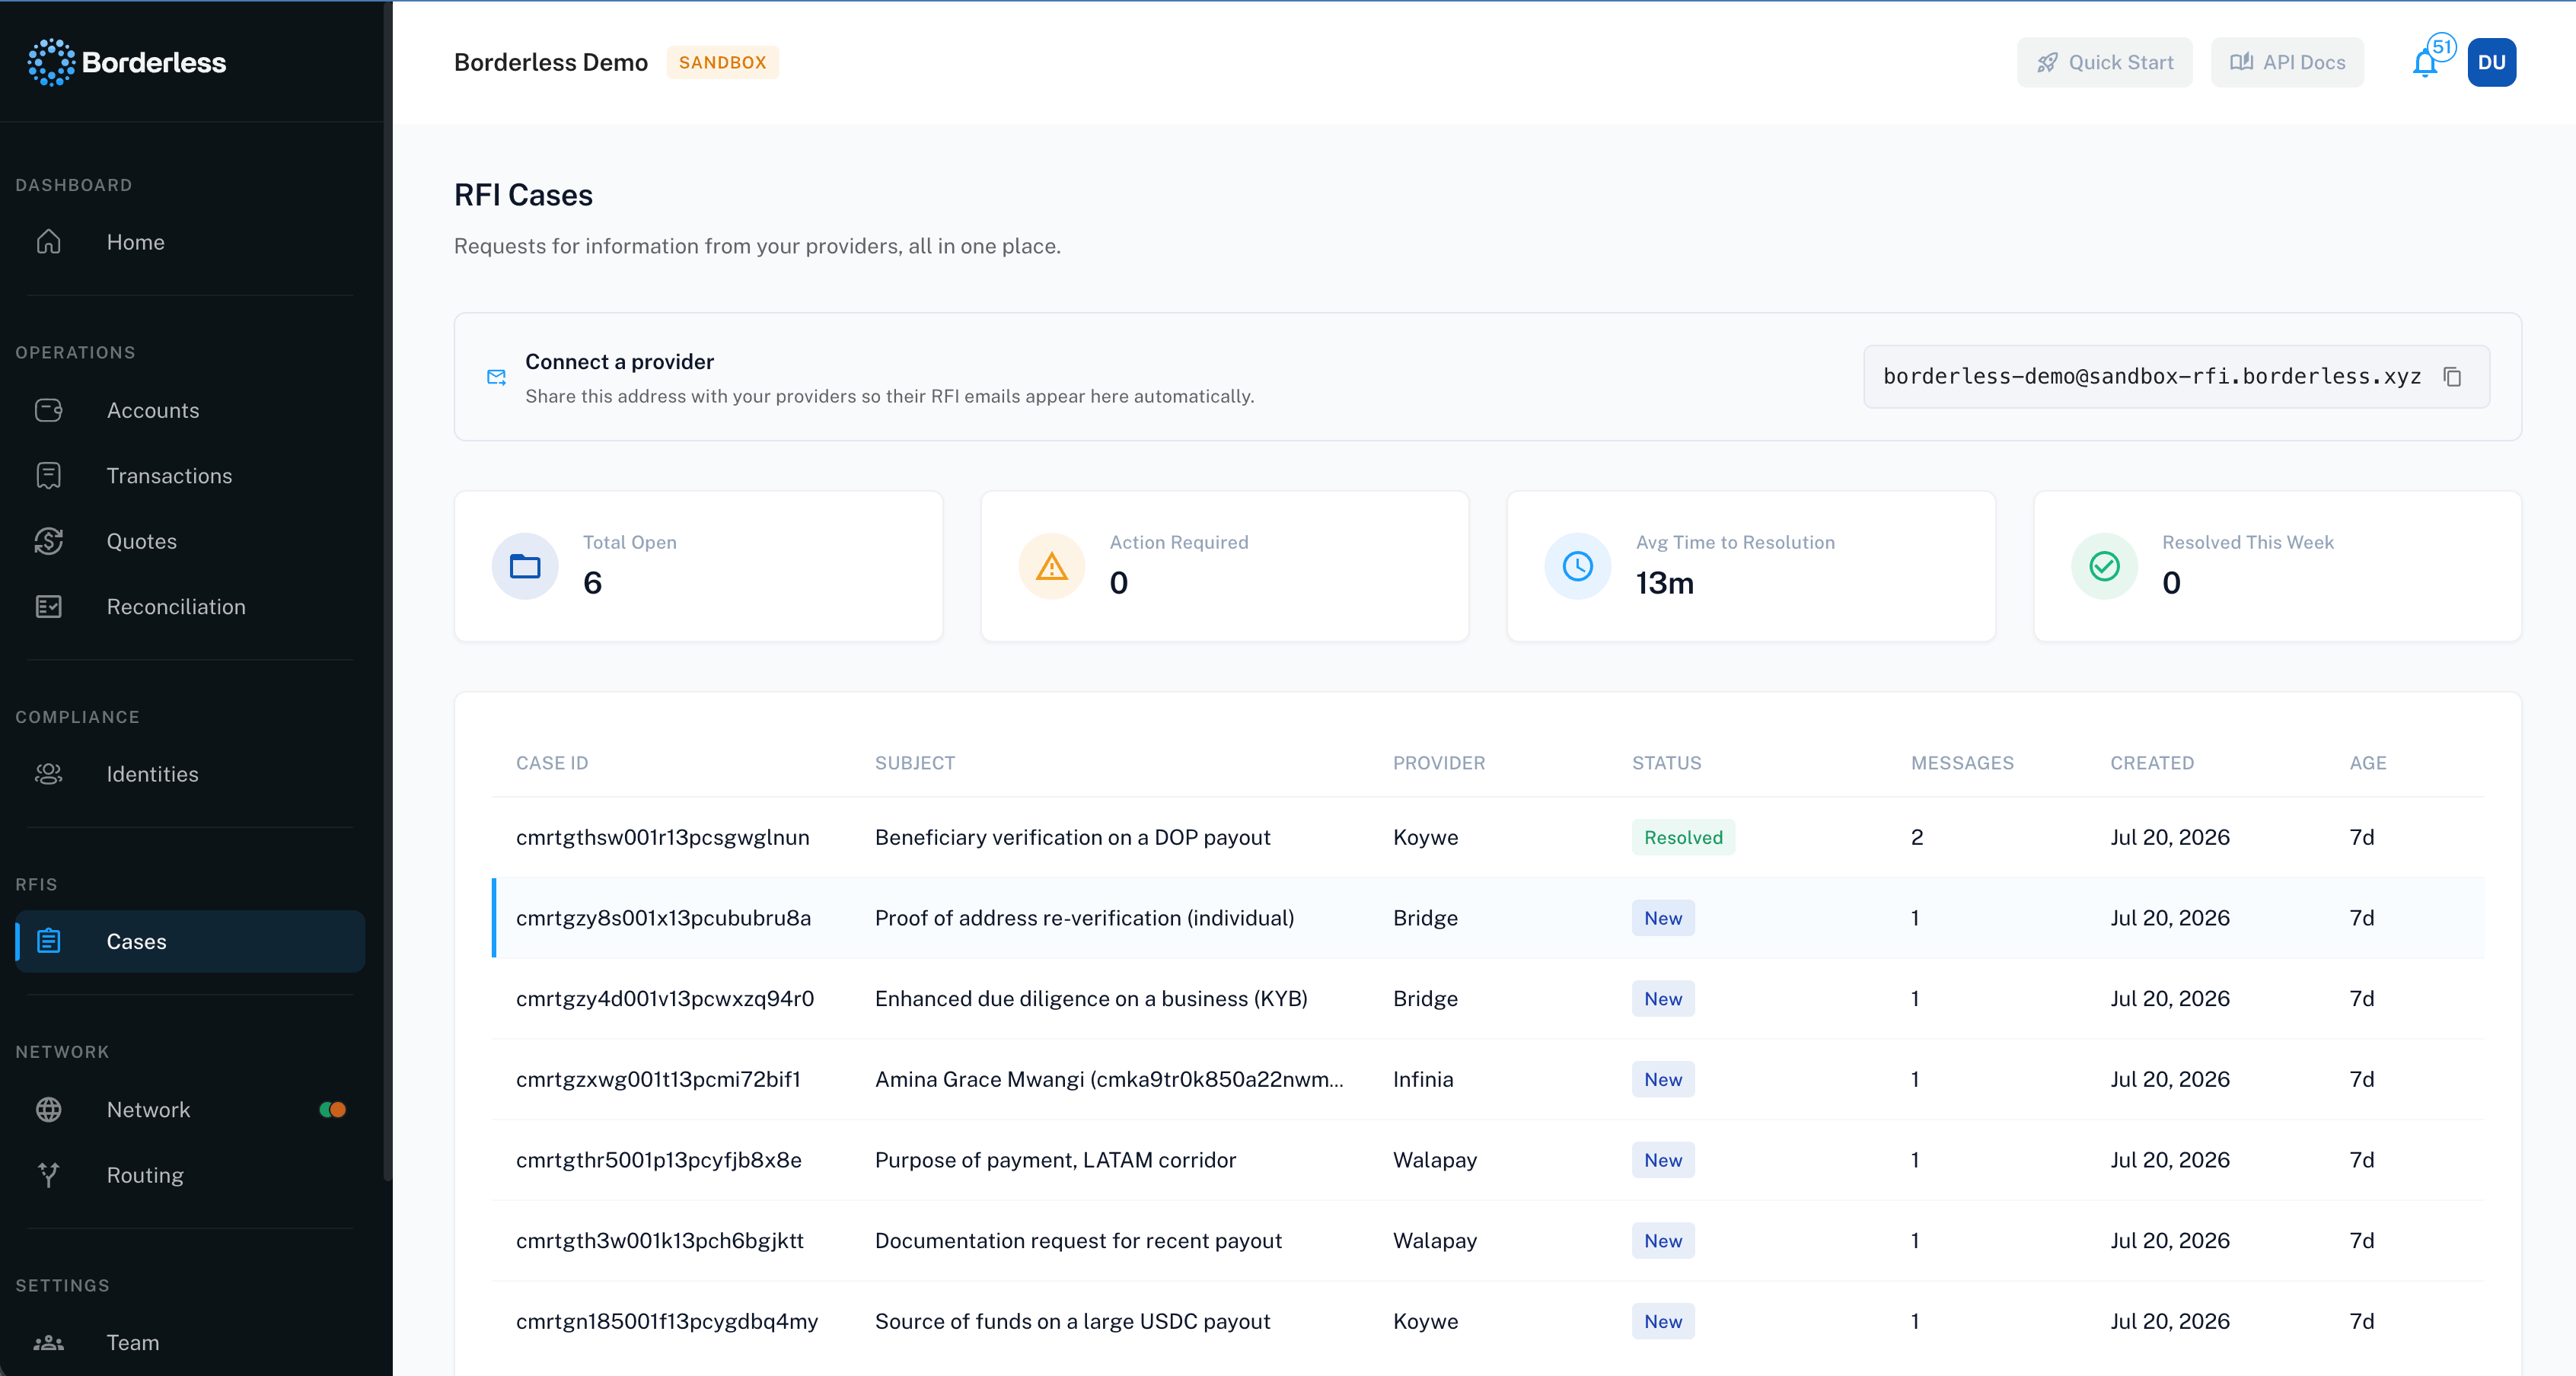This screenshot has width=2576, height=1376.
Task: Click the STATUS column header
Action: point(1667,763)
